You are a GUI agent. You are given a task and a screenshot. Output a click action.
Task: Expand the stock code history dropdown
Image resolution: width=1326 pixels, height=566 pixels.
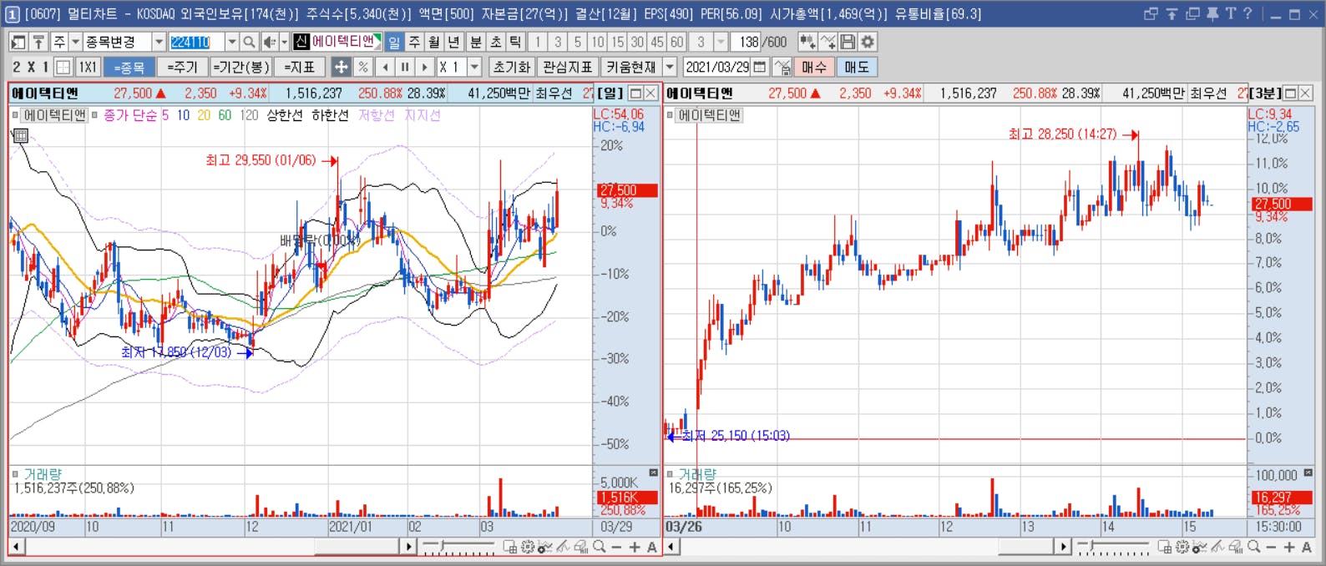[x=232, y=42]
